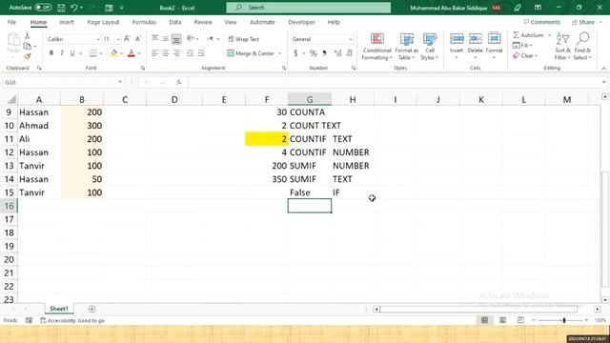Open the Fill Color dropdown arrow
Screen dimensions: 610x343
pyautogui.click(x=121, y=53)
